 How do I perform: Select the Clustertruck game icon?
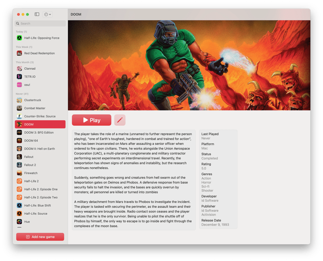click(x=19, y=100)
